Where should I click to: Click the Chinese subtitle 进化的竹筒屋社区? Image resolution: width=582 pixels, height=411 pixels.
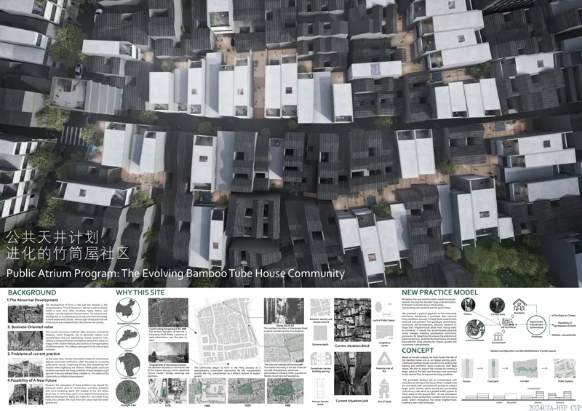pos(68,253)
